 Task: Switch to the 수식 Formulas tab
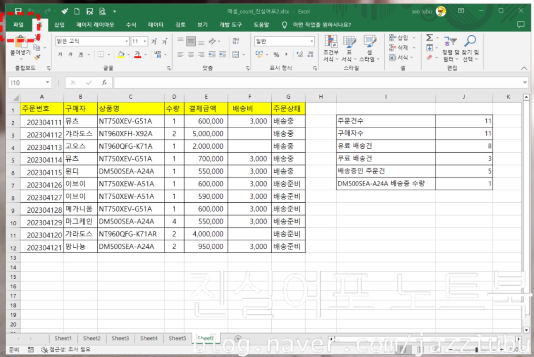click(131, 25)
